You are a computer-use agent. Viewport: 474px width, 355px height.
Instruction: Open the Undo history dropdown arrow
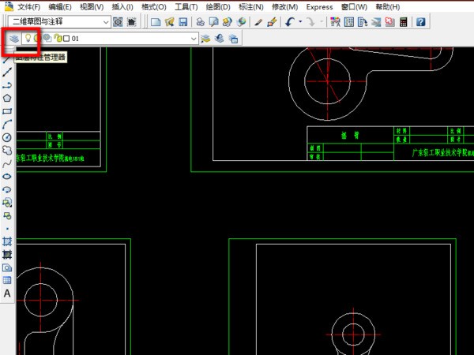tap(301, 21)
